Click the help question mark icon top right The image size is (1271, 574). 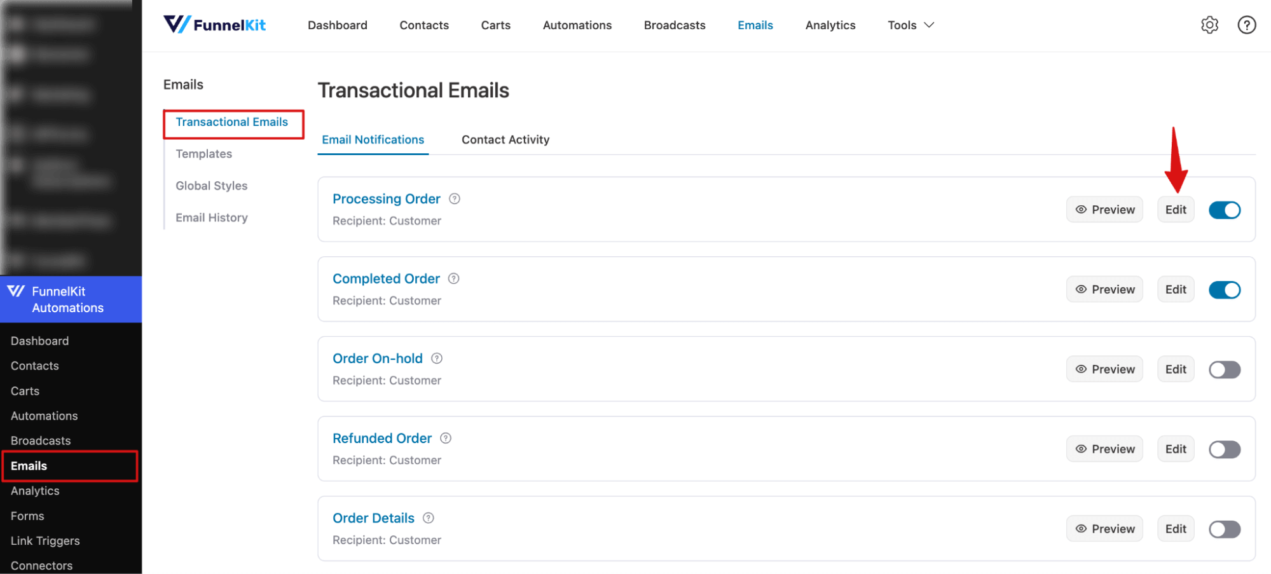(x=1246, y=25)
